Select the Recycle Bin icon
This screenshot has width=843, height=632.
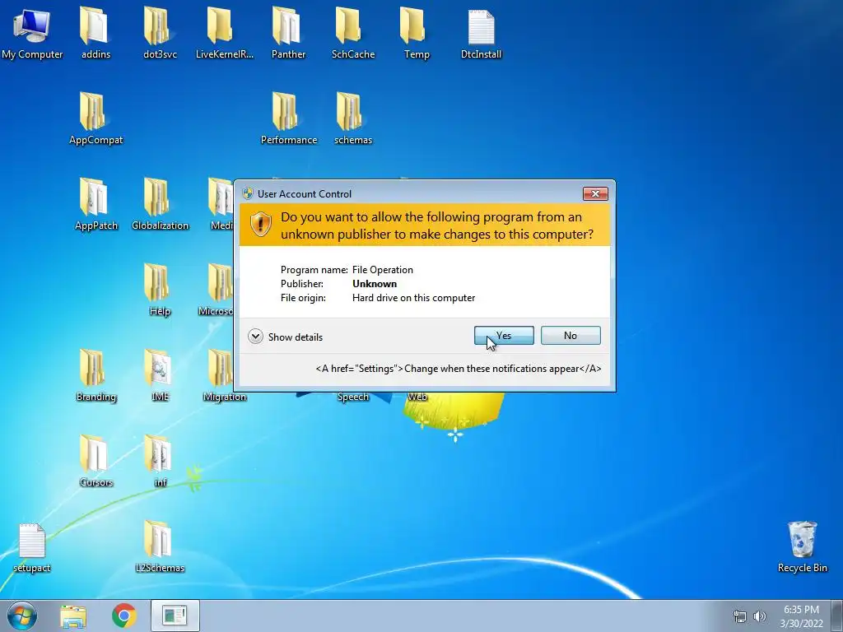[802, 546]
